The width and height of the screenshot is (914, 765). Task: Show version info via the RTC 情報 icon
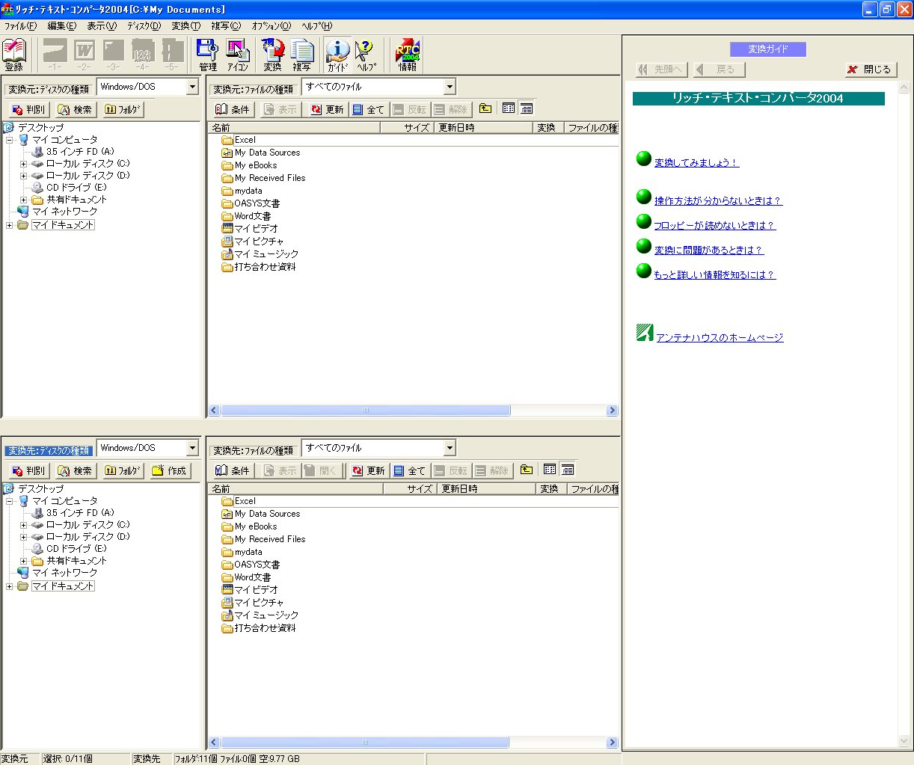[x=408, y=55]
